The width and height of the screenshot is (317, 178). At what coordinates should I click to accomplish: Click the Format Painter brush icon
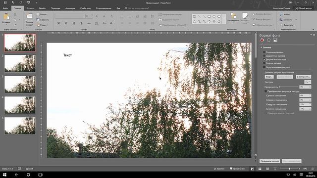[15, 25]
